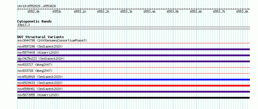Select the black bar under nsv5873955
Image resolution: width=258 pixels, height=109 pixels.
[x=133, y=98]
